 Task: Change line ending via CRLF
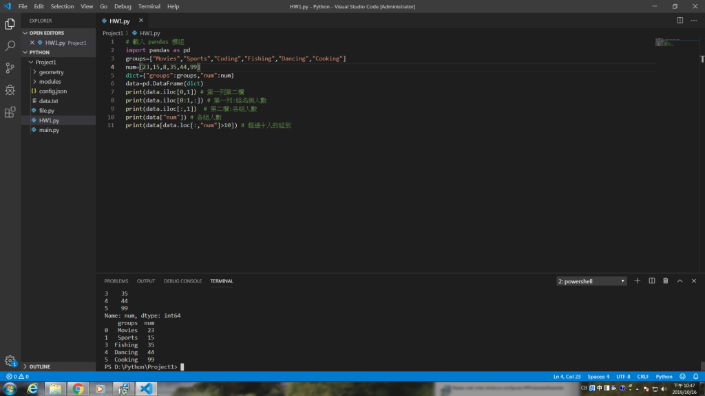tap(643, 377)
